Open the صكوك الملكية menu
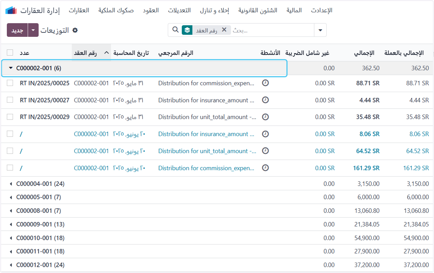434x273 pixels. tap(116, 10)
